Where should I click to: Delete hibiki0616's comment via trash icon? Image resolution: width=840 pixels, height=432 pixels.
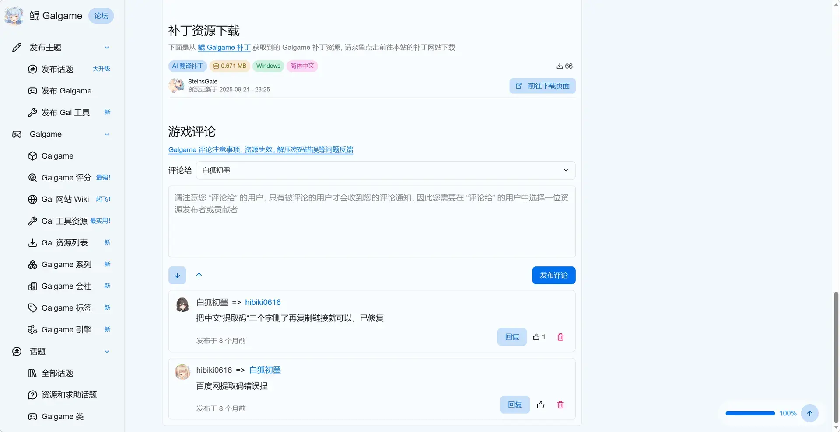click(560, 404)
